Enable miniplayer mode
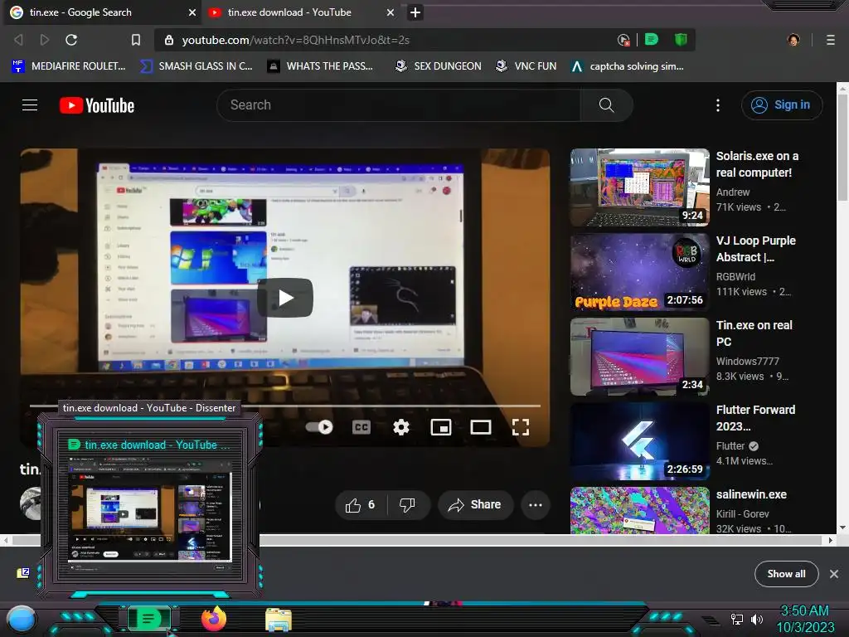Viewport: 849px width, 637px height. pos(441,427)
